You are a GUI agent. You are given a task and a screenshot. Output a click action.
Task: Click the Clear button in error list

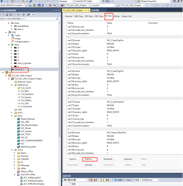pyautogui.click(x=129, y=180)
